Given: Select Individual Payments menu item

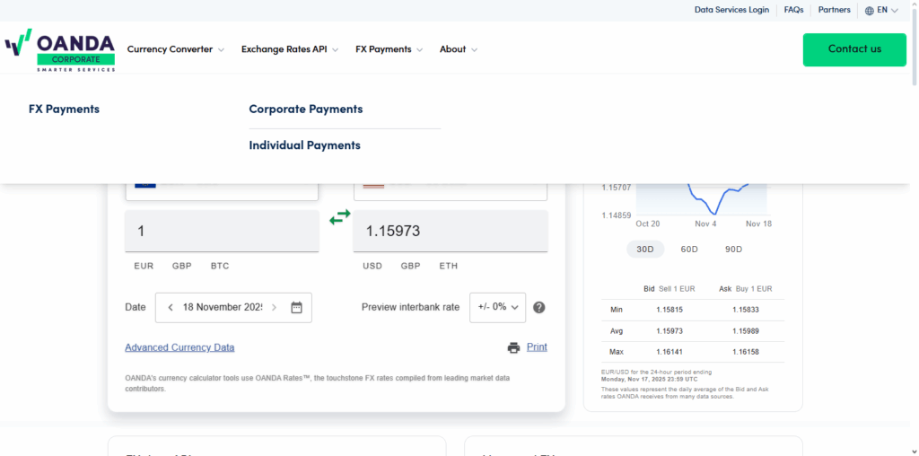Looking at the screenshot, I should pyautogui.click(x=304, y=145).
